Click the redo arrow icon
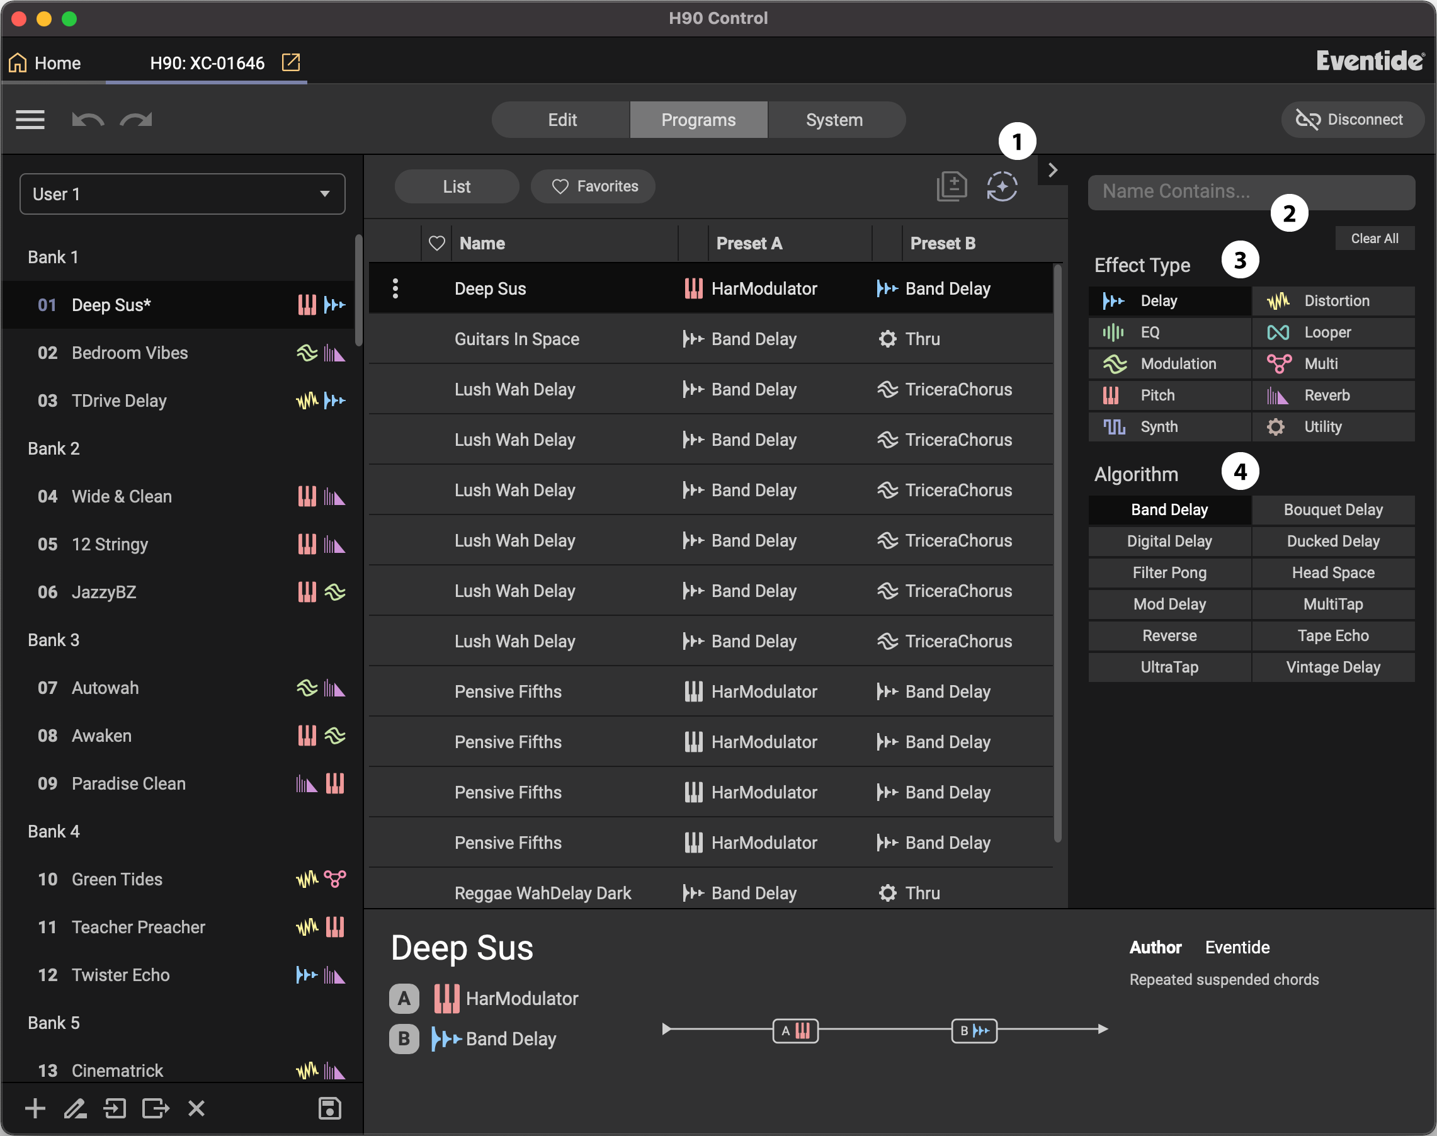Viewport: 1437px width, 1136px height. (x=135, y=120)
